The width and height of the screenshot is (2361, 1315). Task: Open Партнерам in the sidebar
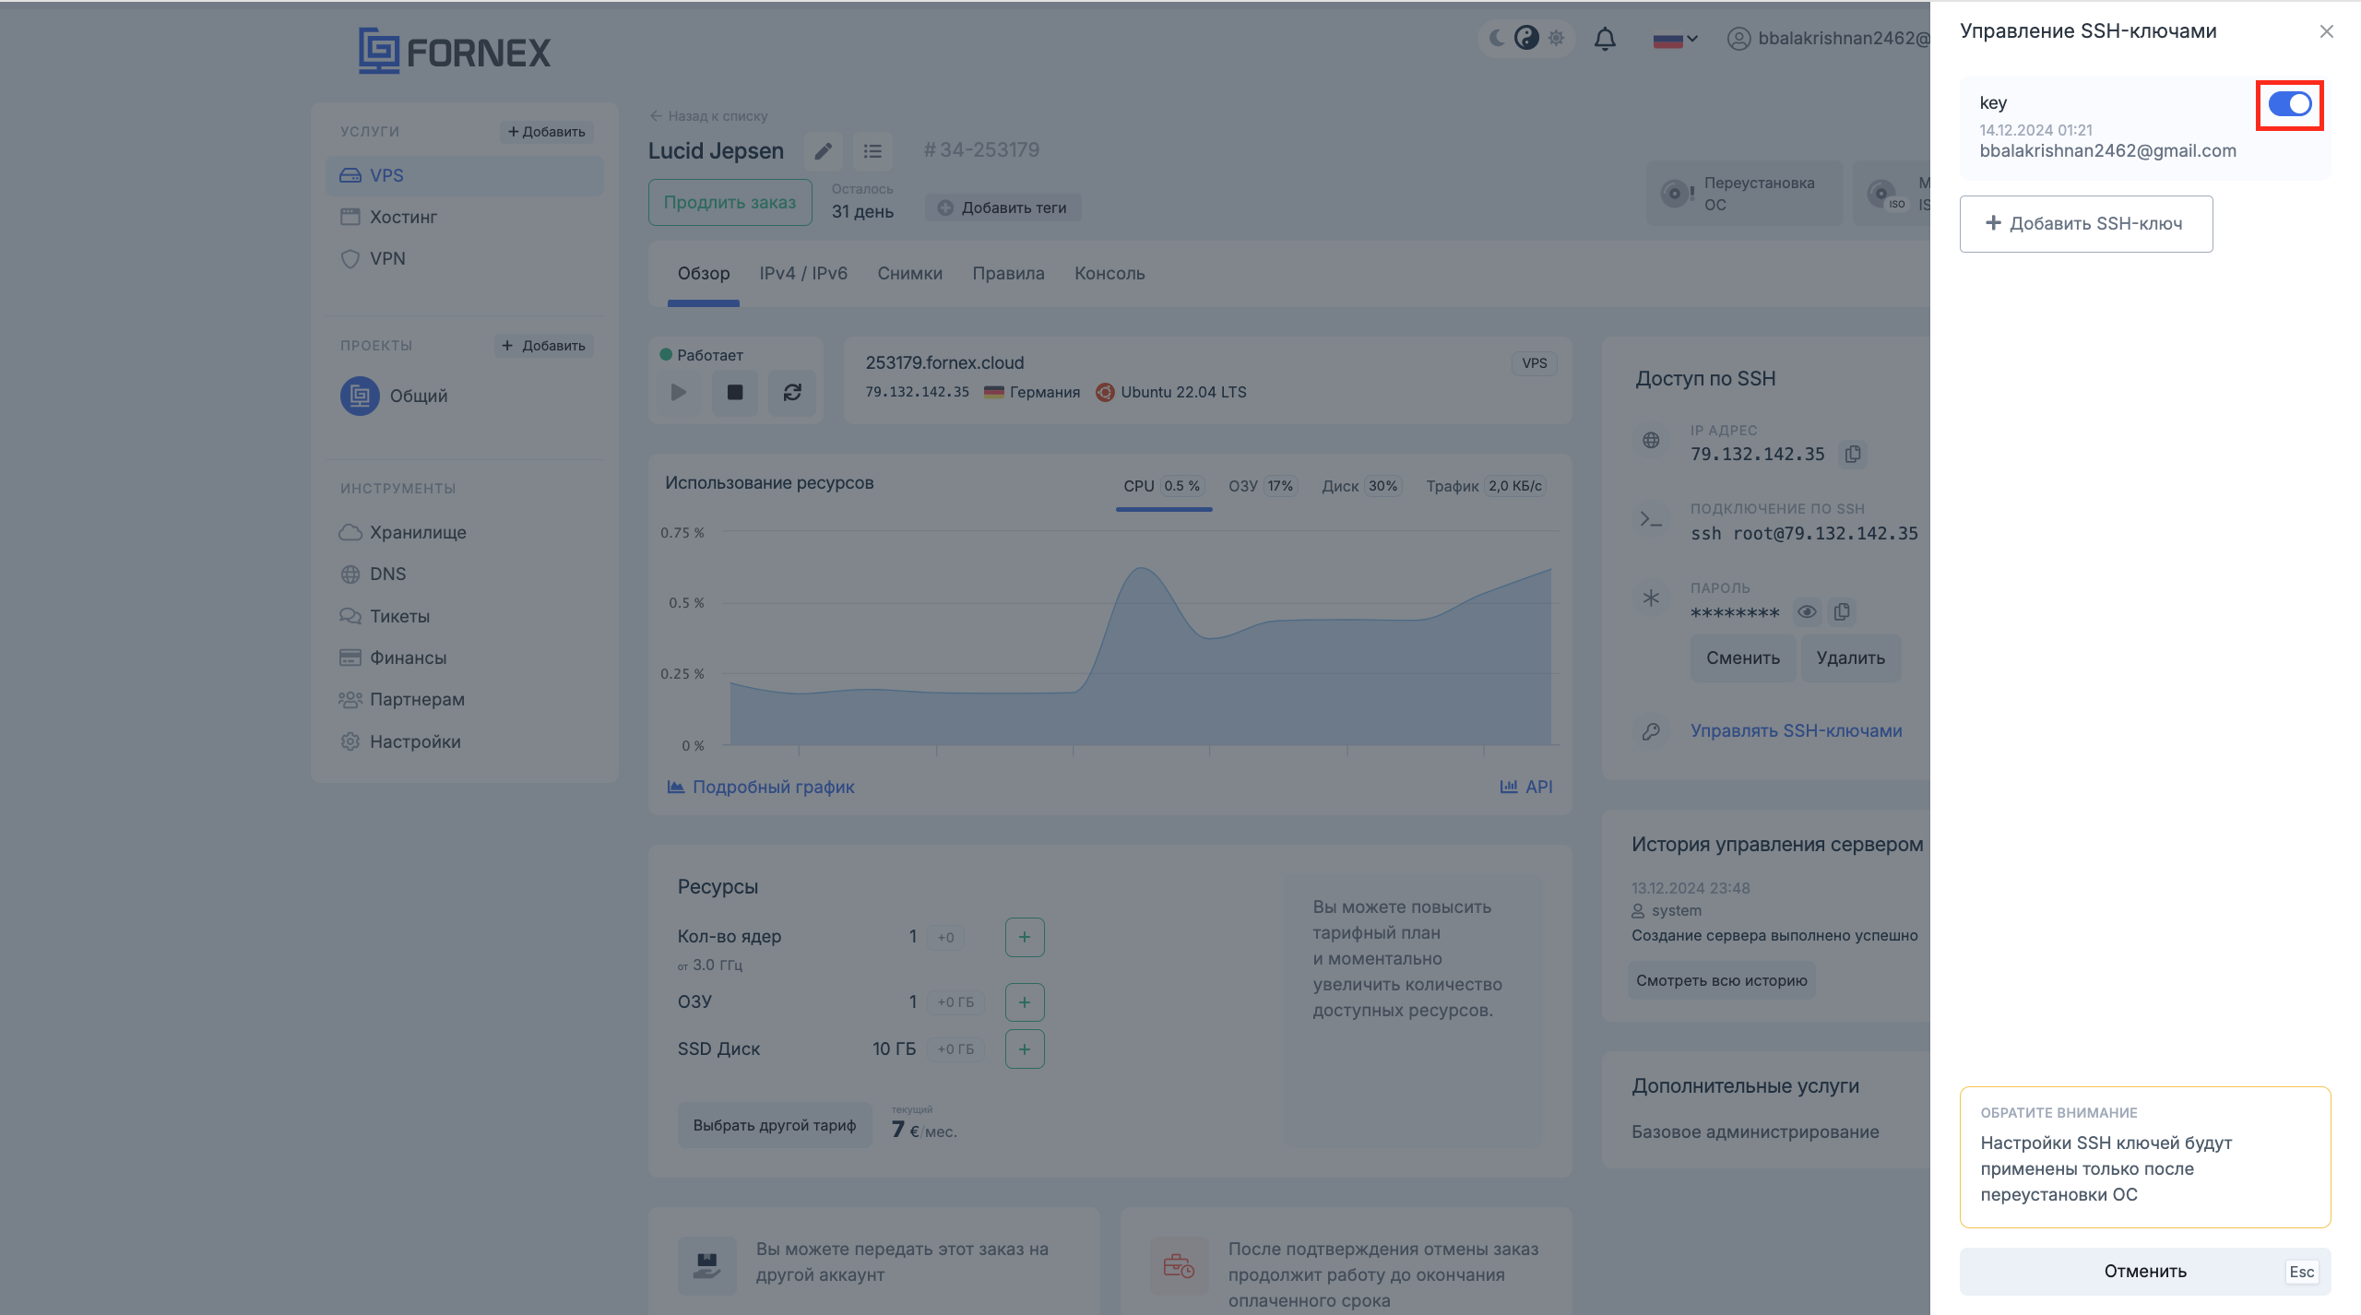coord(402,699)
